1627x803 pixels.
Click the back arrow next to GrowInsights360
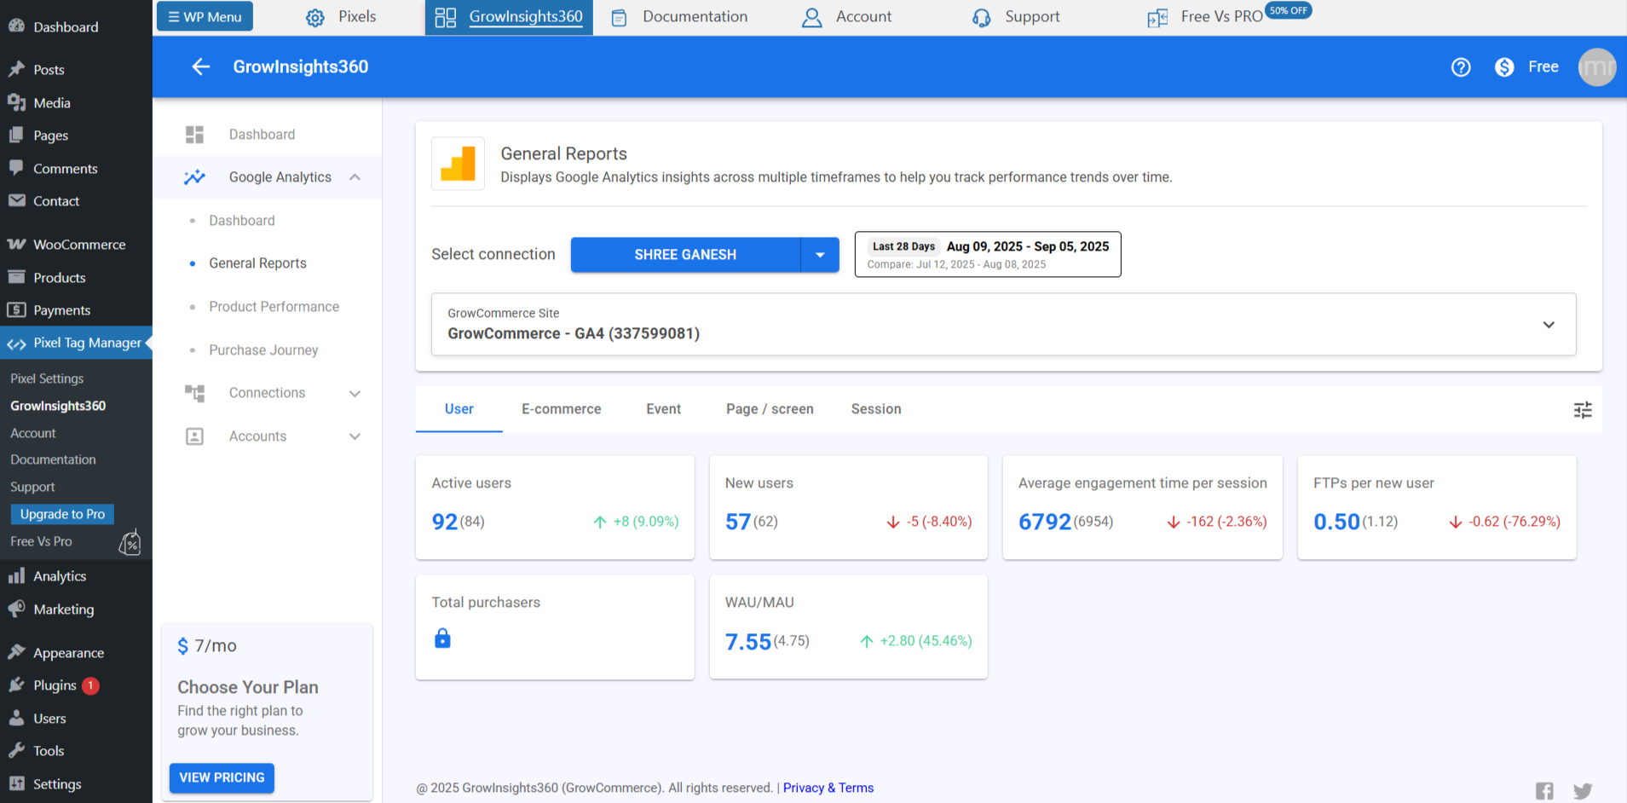coord(200,66)
